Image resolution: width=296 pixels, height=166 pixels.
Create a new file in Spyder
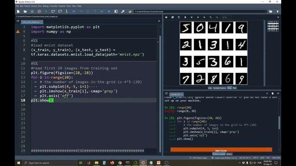18,12
